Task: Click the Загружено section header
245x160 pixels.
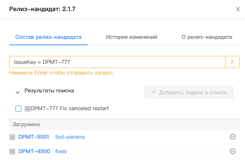Action: coord(26,125)
